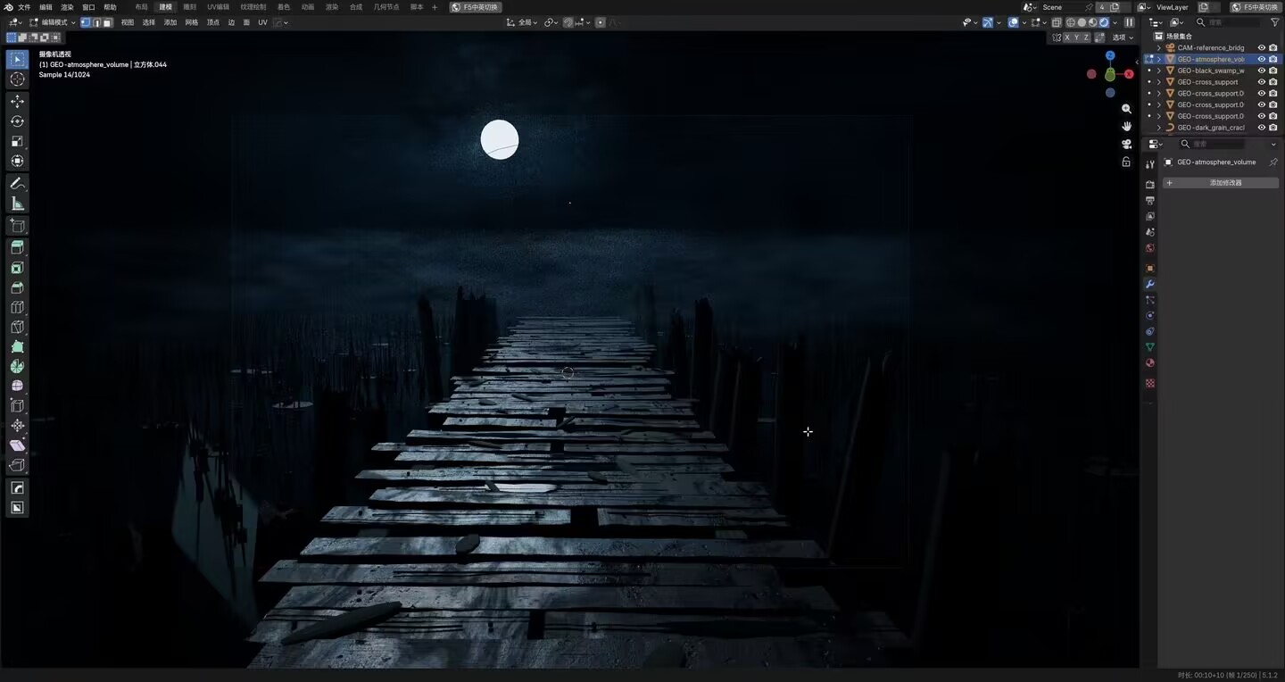Toggle the camera view icon in viewport
The height and width of the screenshot is (682, 1285).
[1126, 145]
